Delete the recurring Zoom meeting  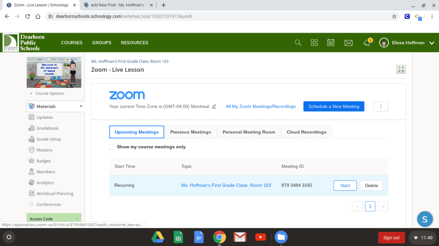[371, 185]
